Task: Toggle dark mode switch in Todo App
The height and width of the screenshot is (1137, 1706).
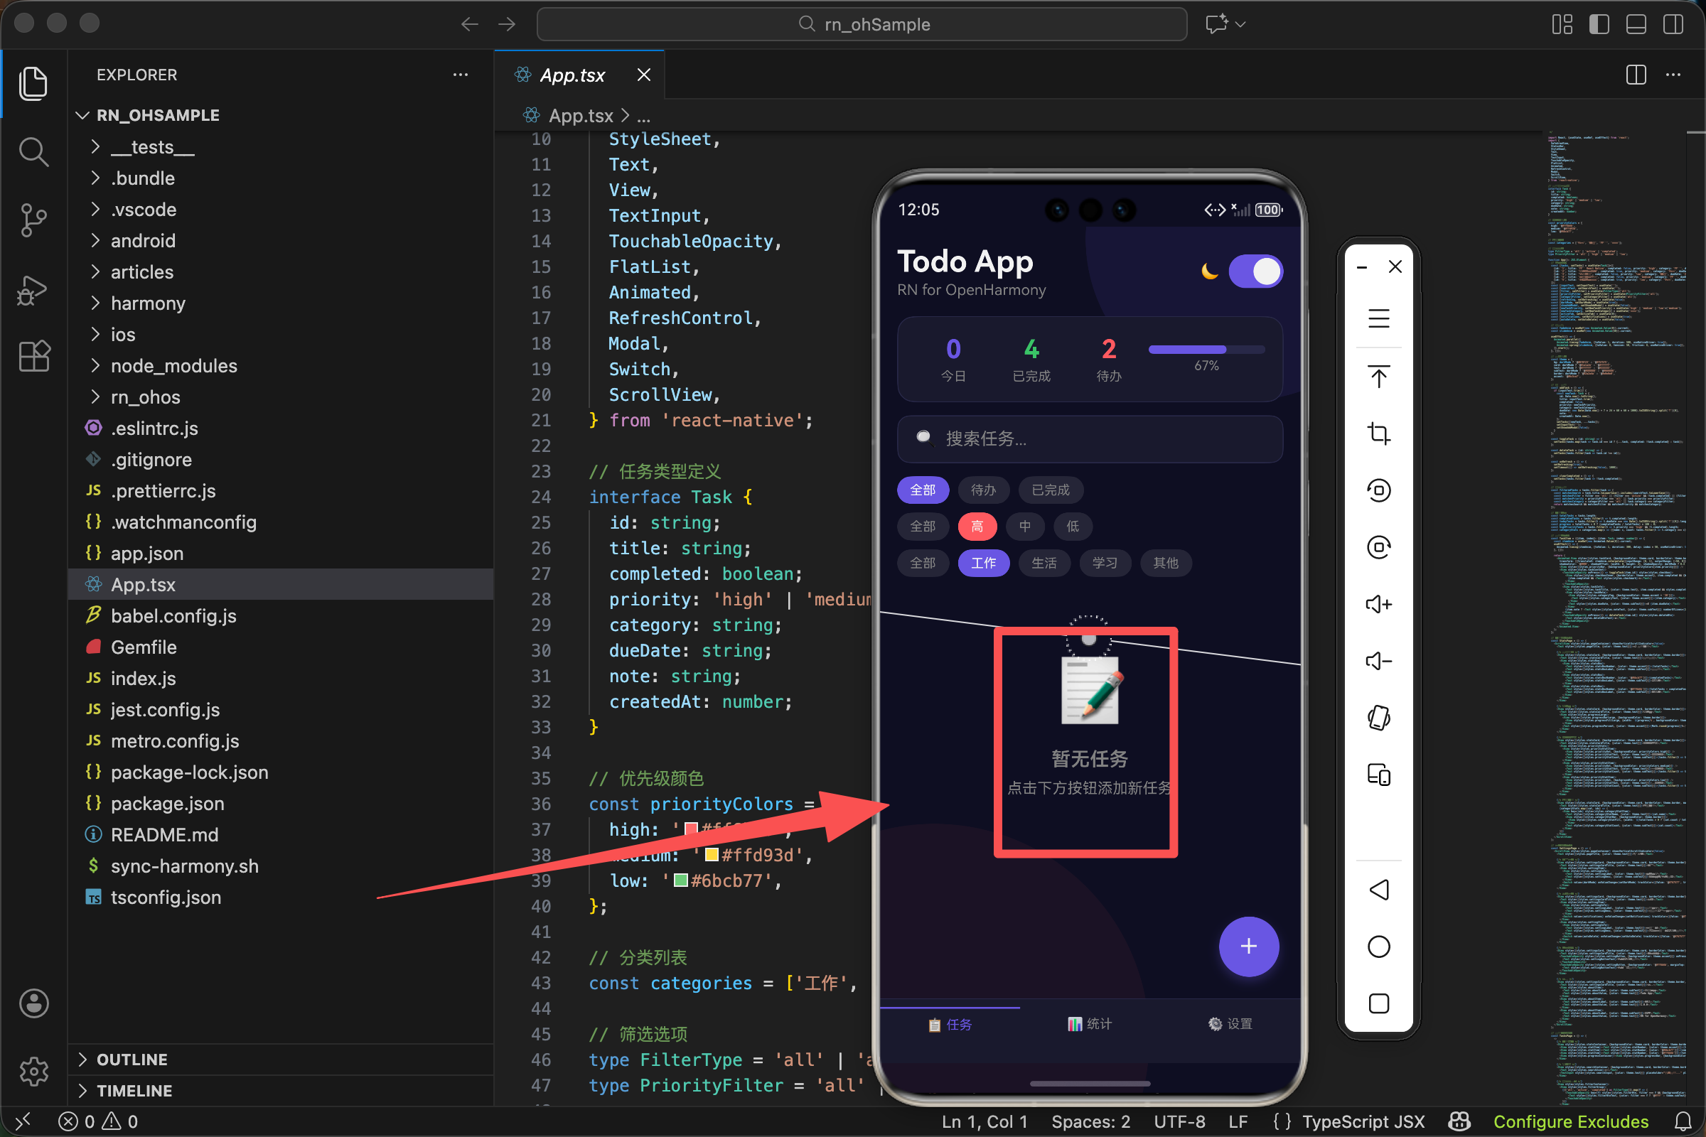Action: tap(1255, 271)
